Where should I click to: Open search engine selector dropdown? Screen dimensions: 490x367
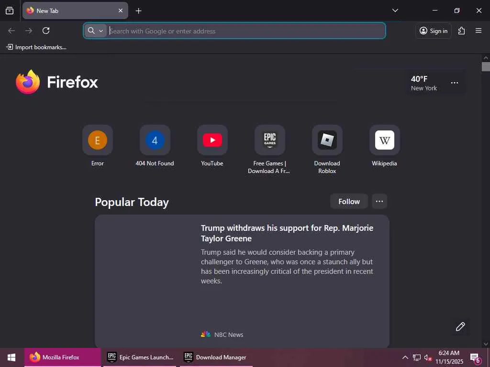pyautogui.click(x=96, y=31)
